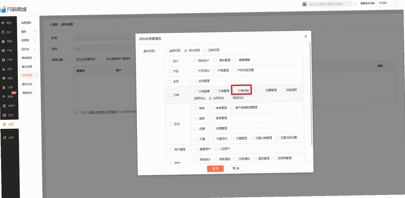
Task: Open the 概况 overview sidebar icon
Action: 3,23
